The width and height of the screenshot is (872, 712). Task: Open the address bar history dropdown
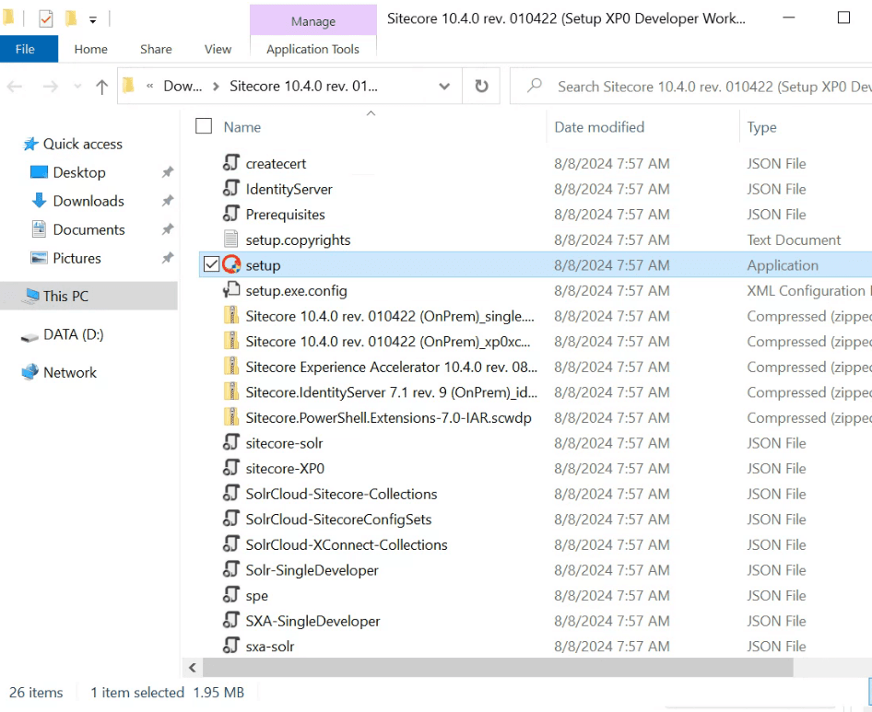[x=444, y=87]
